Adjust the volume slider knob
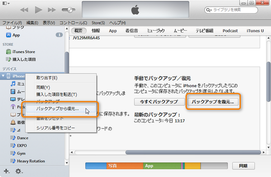 click(70, 10)
